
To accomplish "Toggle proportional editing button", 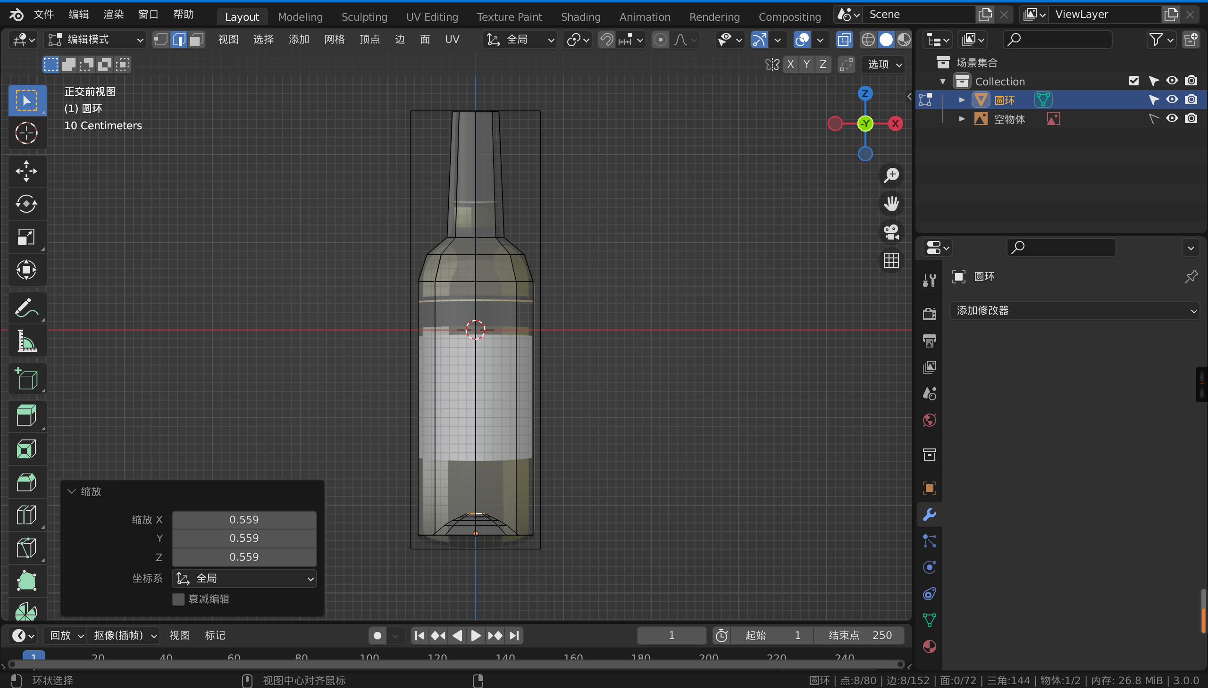I will click(661, 40).
